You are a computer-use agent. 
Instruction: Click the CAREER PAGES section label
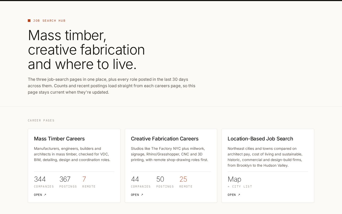click(41, 120)
